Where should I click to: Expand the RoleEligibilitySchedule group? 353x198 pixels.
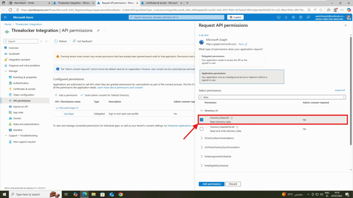tap(201, 166)
